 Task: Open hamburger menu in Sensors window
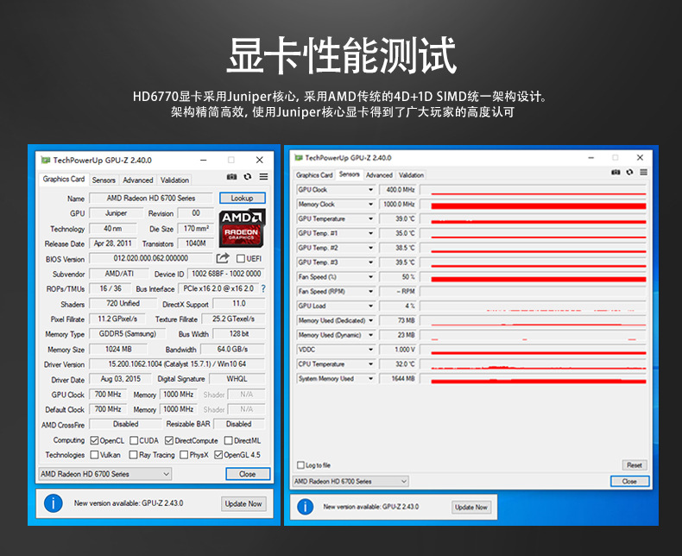644,173
